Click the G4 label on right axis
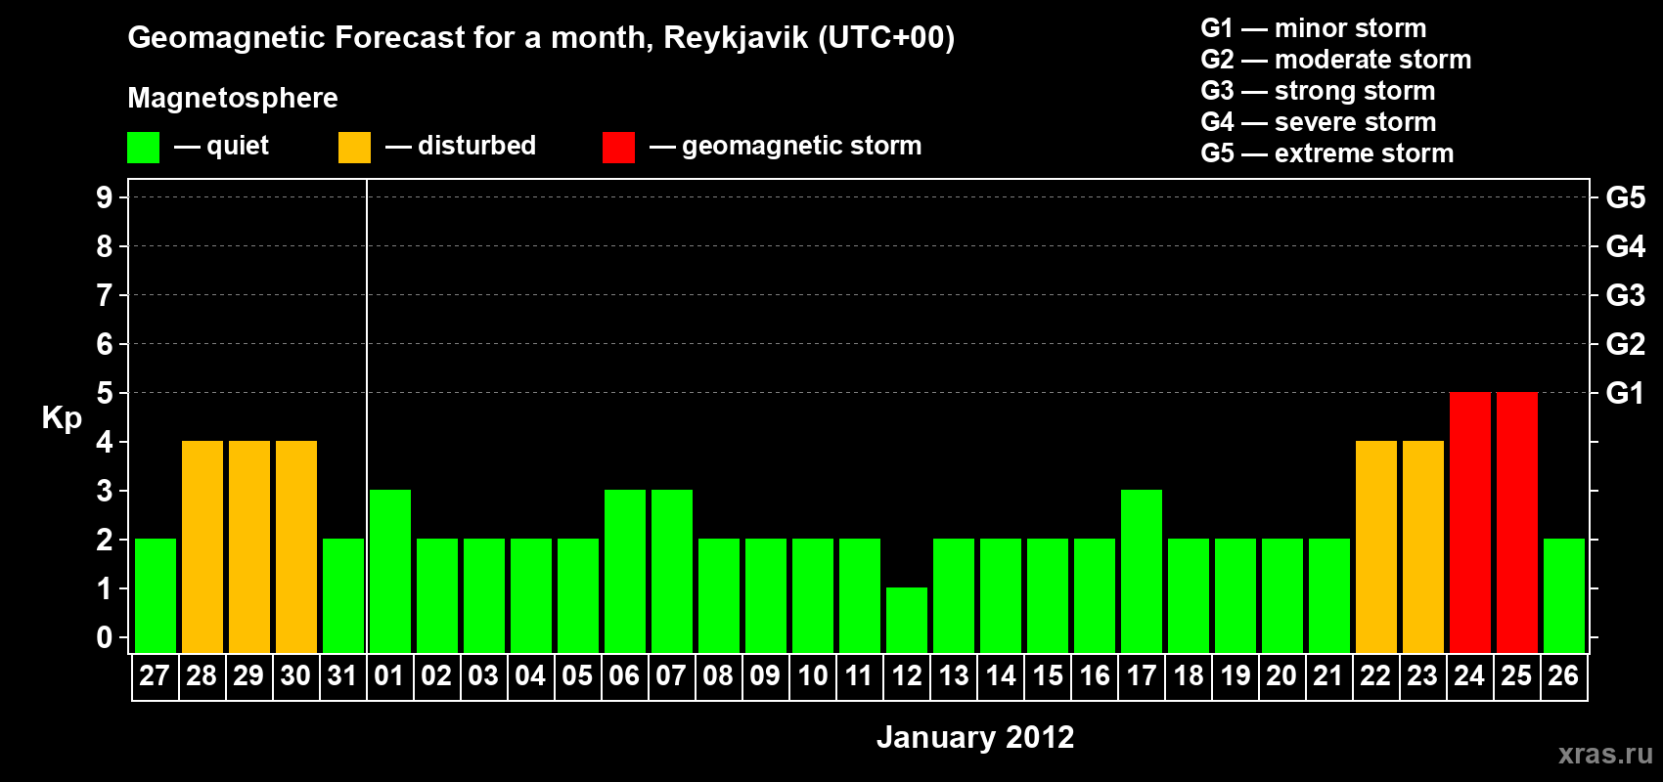Image resolution: width=1663 pixels, height=782 pixels. [x=1626, y=246]
